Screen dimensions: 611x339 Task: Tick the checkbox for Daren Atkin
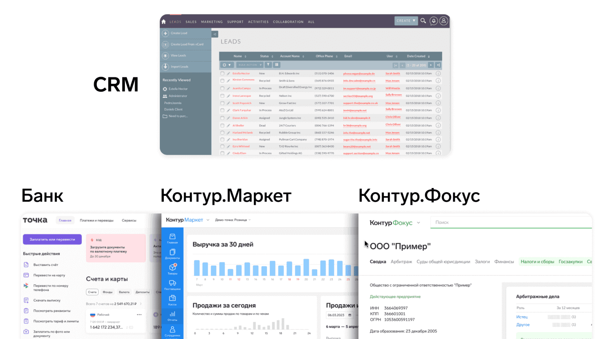click(x=222, y=118)
